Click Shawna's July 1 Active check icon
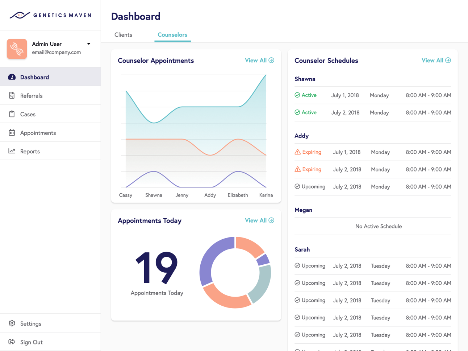Image resolution: width=468 pixels, height=351 pixels. (297, 95)
